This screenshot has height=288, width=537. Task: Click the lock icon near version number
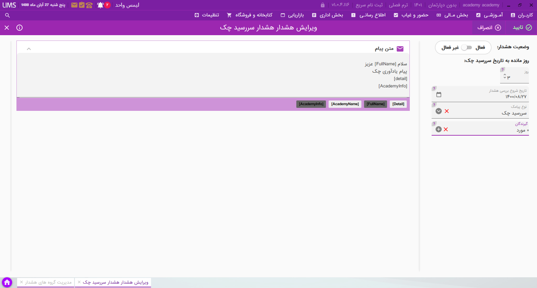coord(323,5)
